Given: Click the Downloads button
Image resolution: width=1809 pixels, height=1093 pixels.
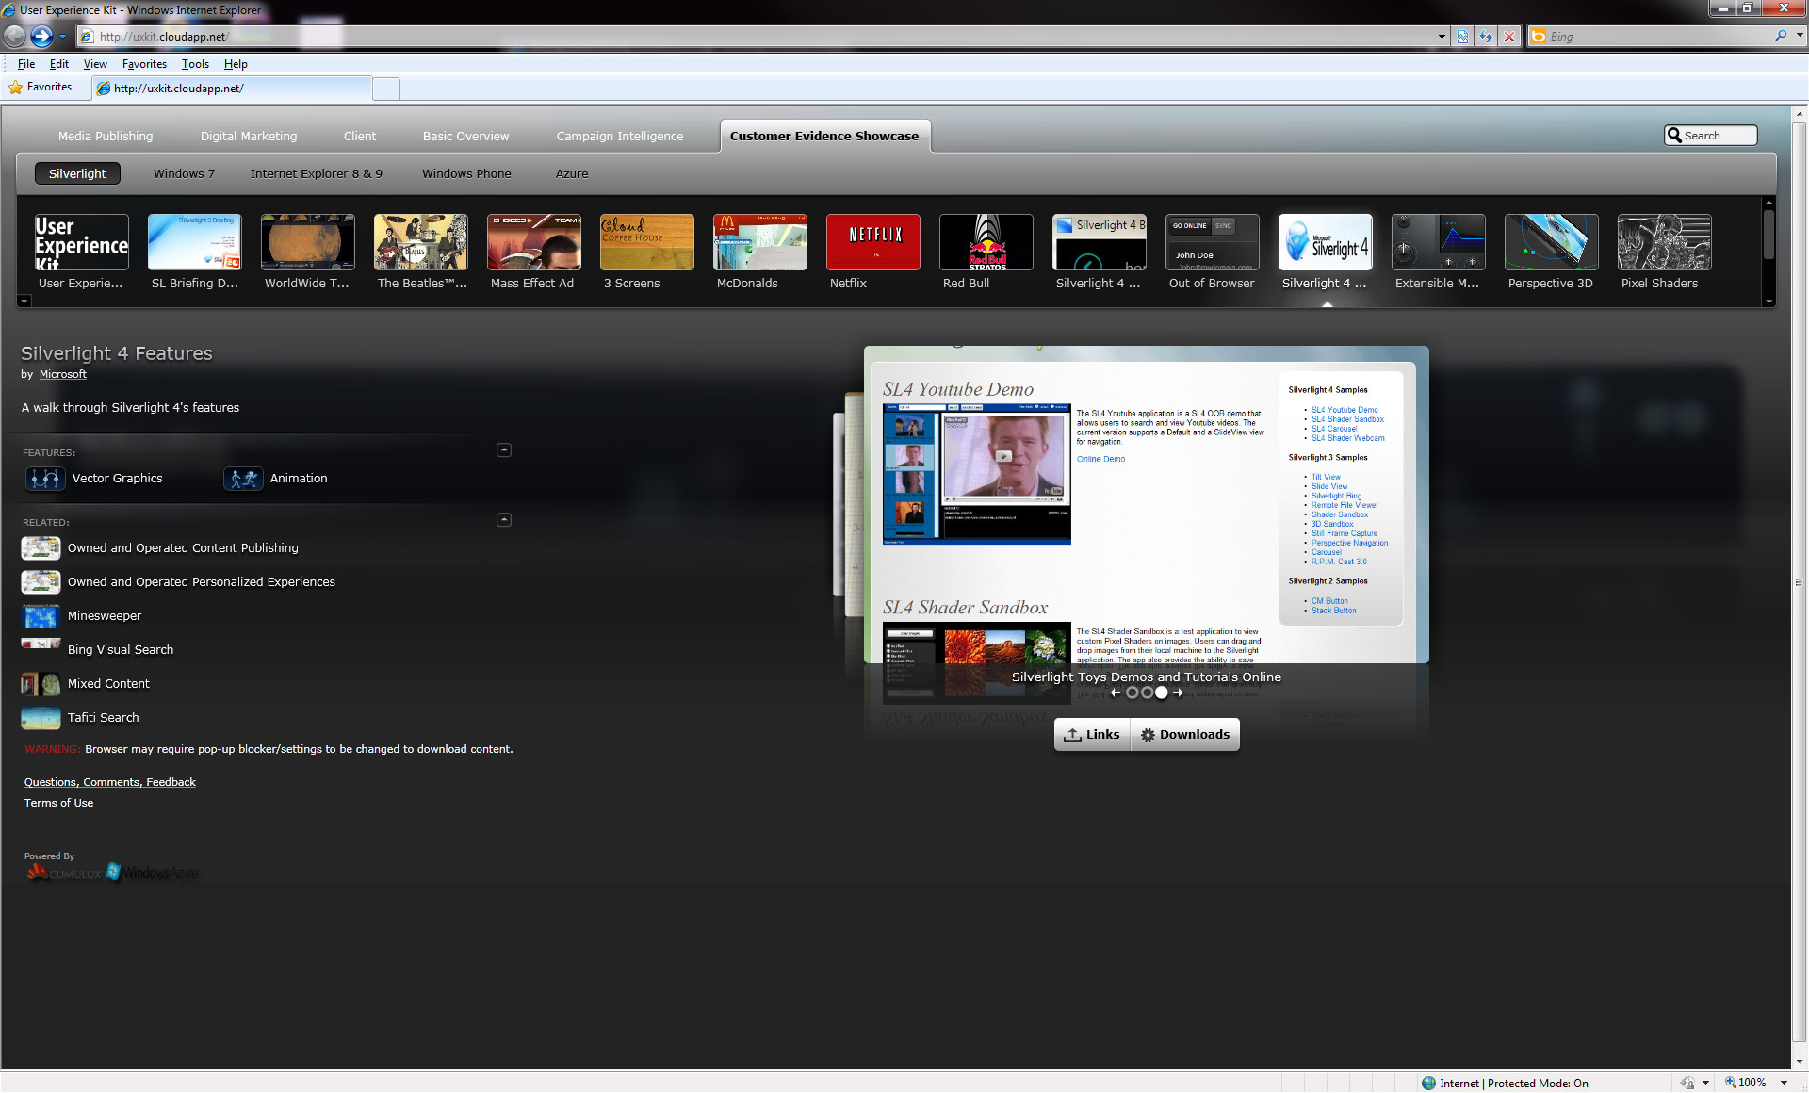Looking at the screenshot, I should (x=1185, y=735).
